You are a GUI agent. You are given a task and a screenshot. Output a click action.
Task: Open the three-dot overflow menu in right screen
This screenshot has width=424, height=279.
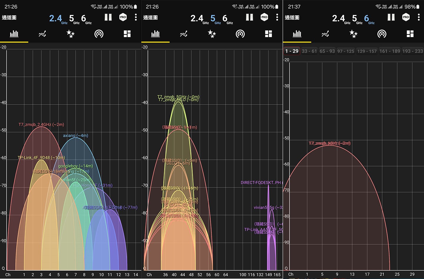click(419, 17)
